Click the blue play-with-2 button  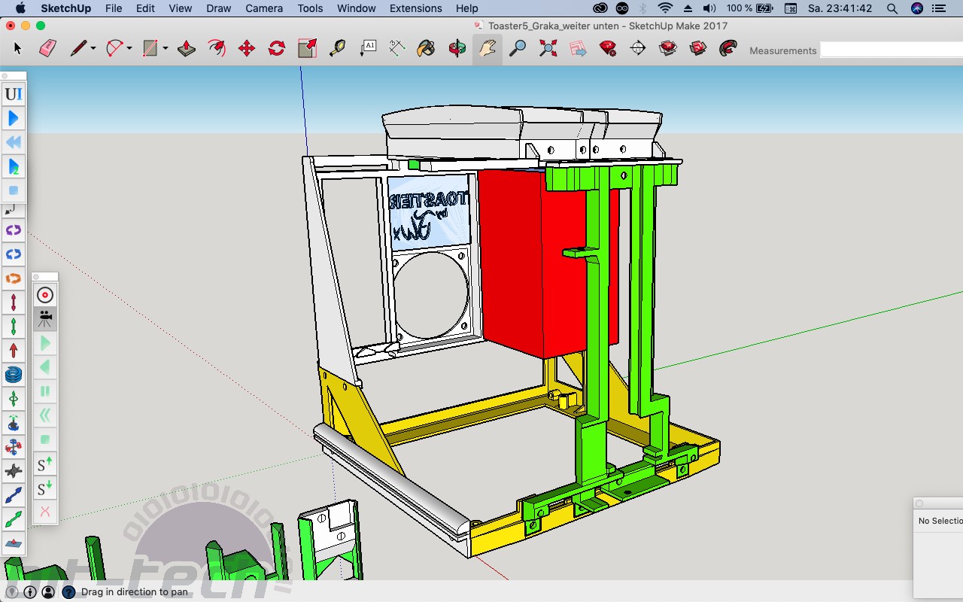tap(14, 166)
